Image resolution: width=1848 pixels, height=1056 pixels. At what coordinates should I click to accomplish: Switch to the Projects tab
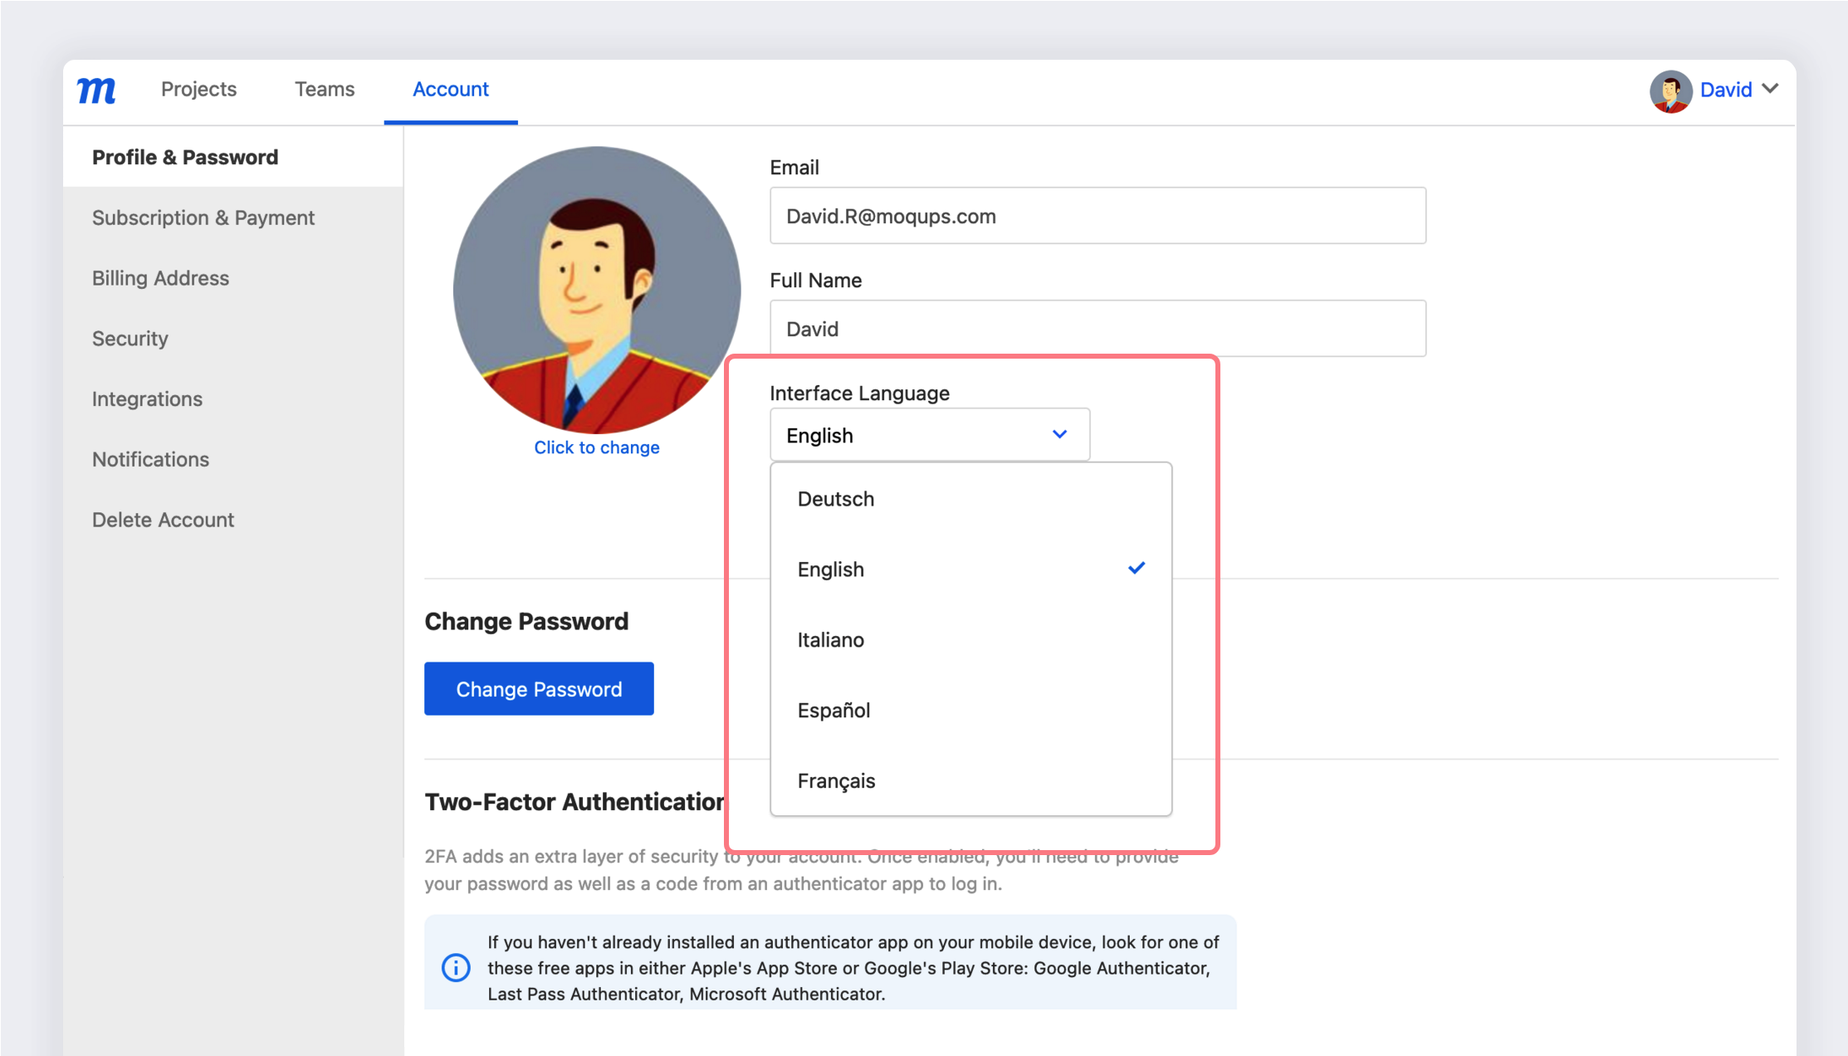click(199, 89)
